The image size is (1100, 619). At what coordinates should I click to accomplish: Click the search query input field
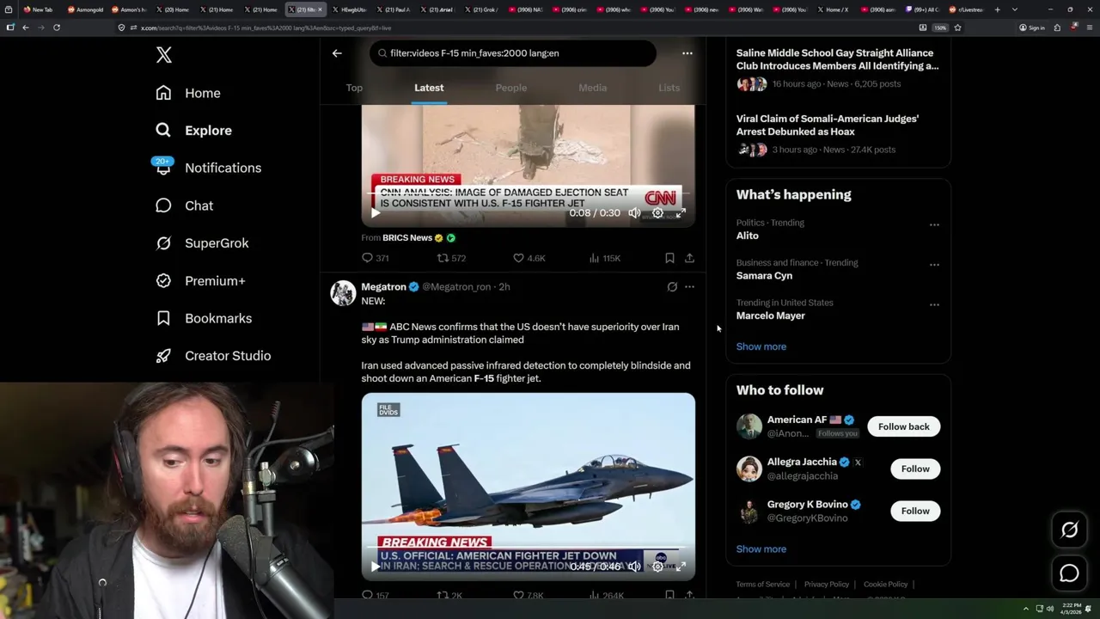click(x=513, y=53)
